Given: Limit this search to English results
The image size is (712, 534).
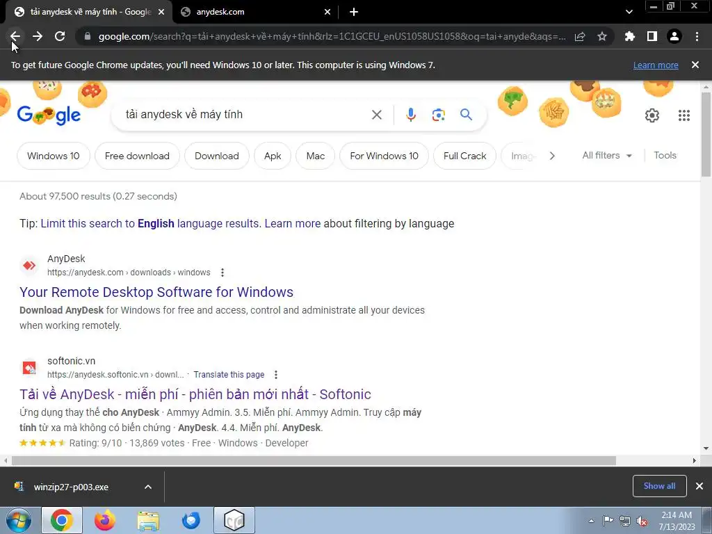Looking at the screenshot, I should [x=150, y=223].
